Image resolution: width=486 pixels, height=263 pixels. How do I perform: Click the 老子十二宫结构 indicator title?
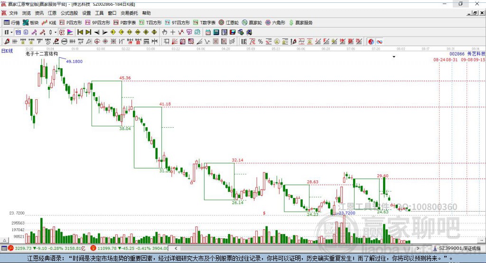tap(42, 54)
